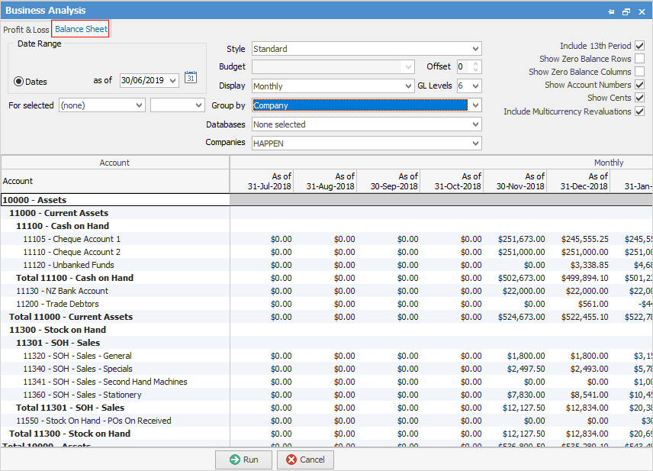Select the Dates radio button
Screen dimensions: 653x471
[x=19, y=81]
